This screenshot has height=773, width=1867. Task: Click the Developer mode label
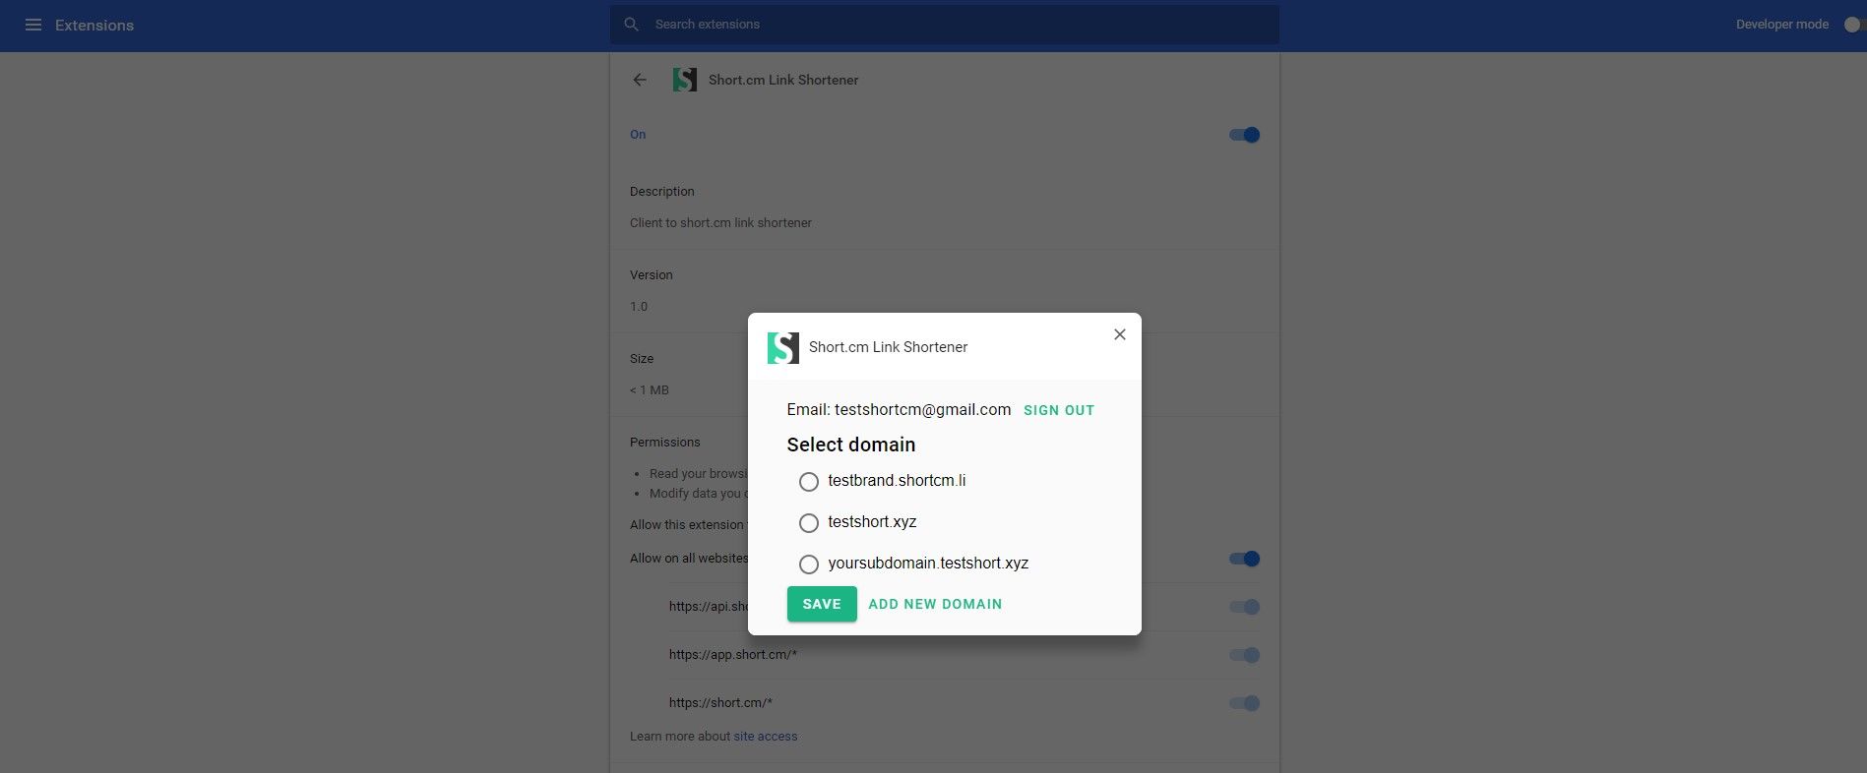pos(1782,25)
